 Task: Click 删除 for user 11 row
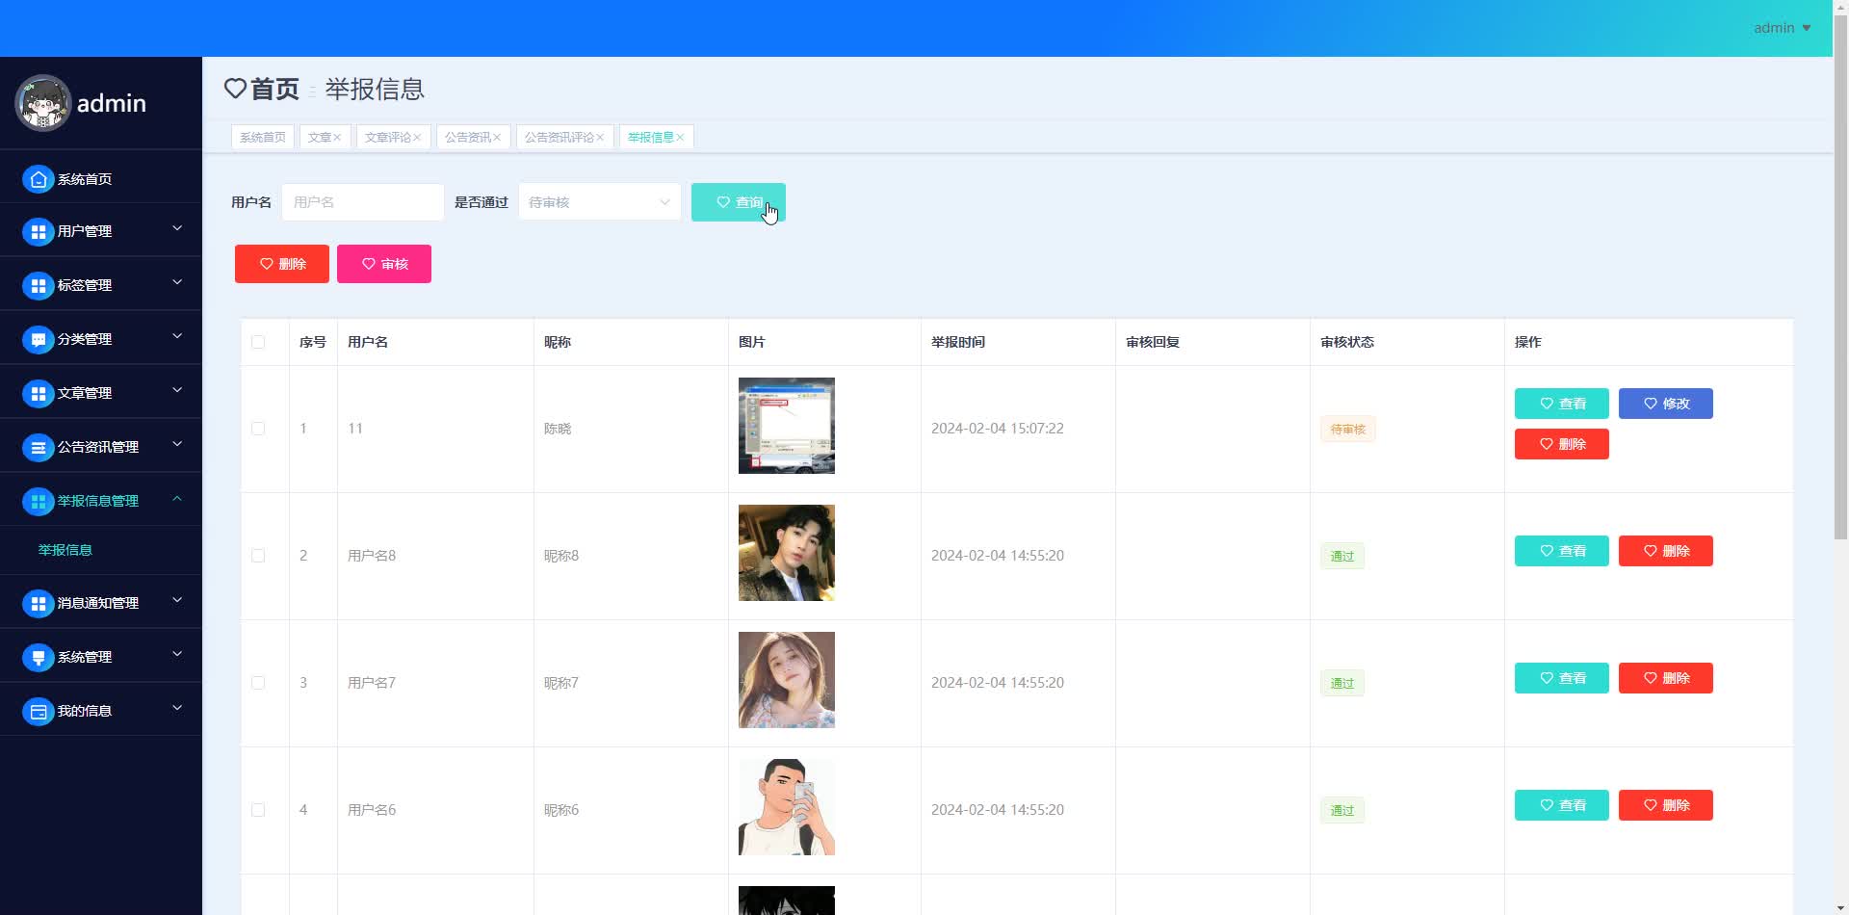point(1562,444)
